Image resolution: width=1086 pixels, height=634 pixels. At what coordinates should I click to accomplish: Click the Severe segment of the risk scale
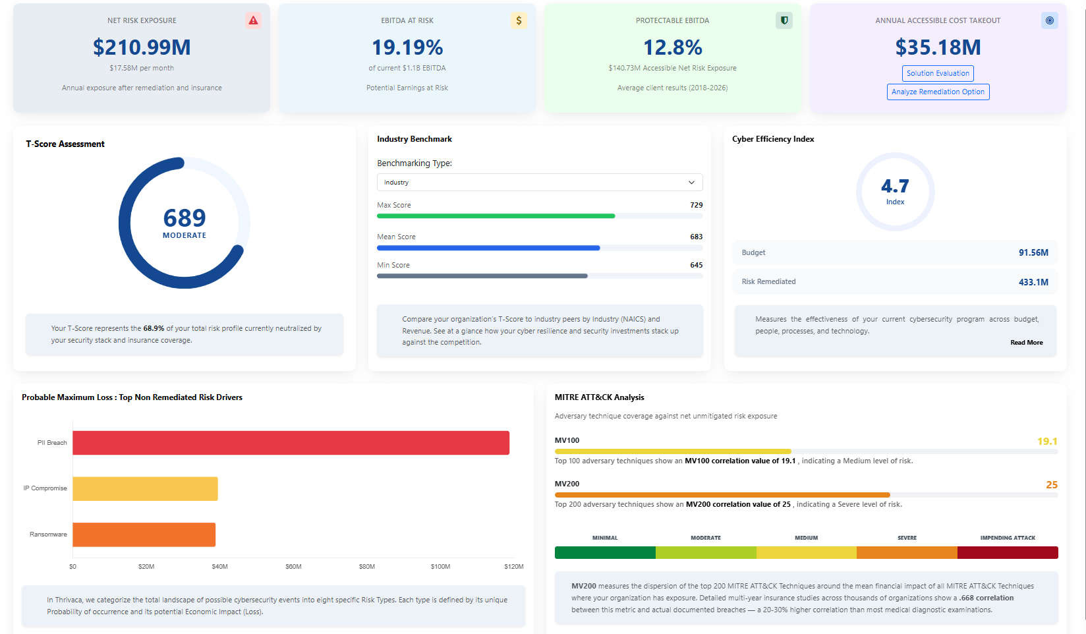tap(907, 552)
